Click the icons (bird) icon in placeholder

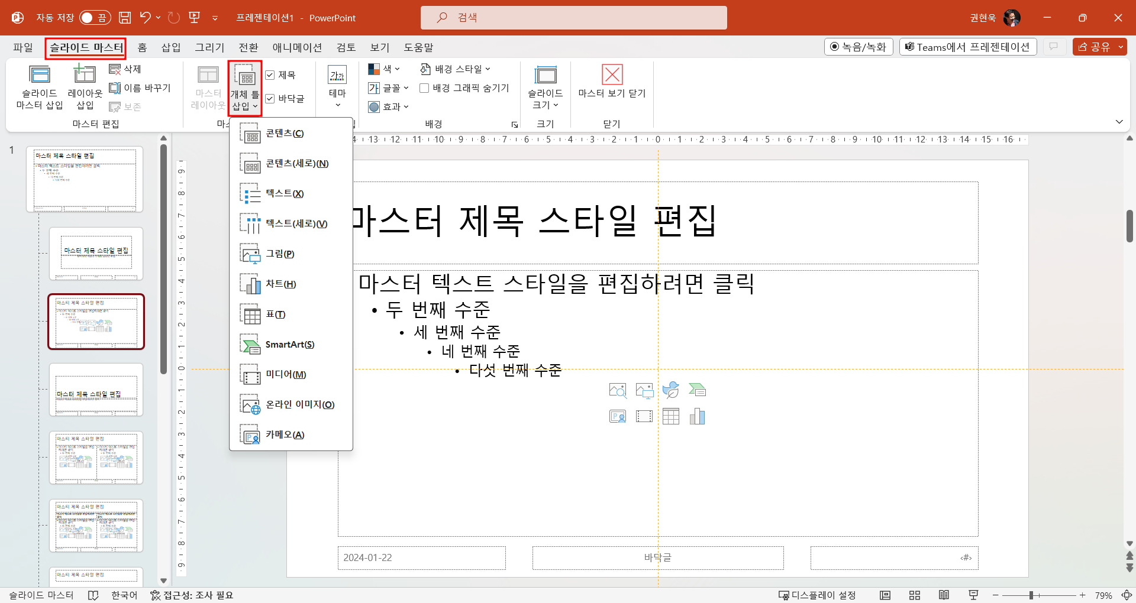click(x=671, y=390)
